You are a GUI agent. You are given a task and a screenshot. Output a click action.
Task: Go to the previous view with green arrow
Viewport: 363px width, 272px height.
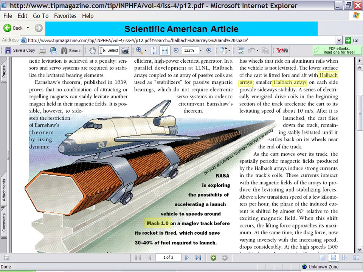tap(213, 257)
